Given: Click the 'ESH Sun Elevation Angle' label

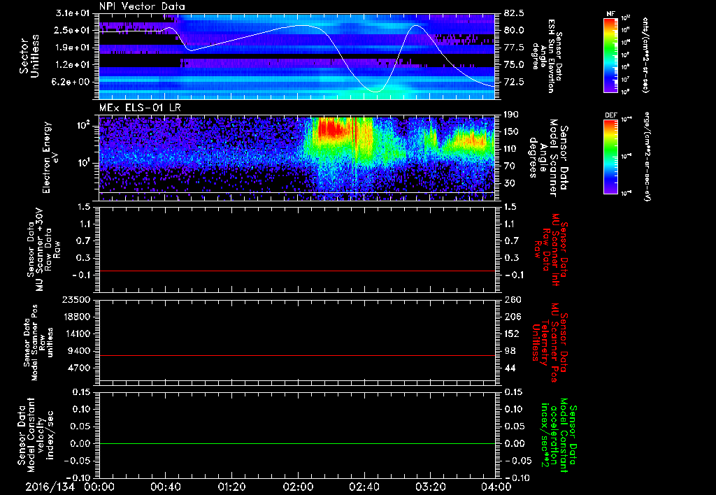Looking at the screenshot, I should 547,56.
